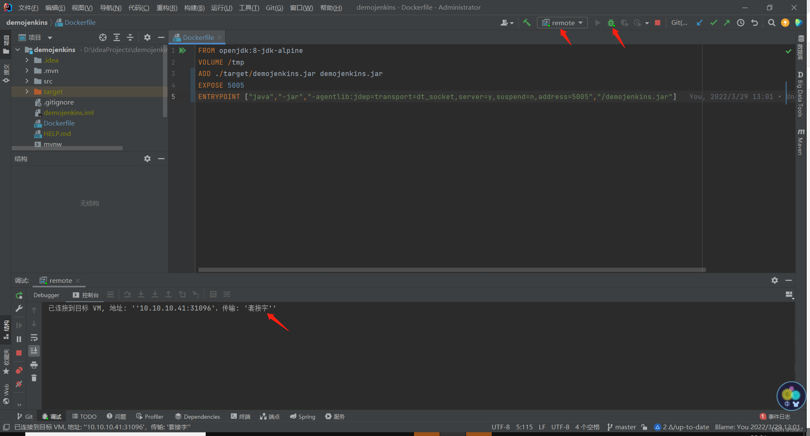Viewport: 810px width, 436px height.
Task: Click the red Stop button in top toolbar
Action: point(658,23)
